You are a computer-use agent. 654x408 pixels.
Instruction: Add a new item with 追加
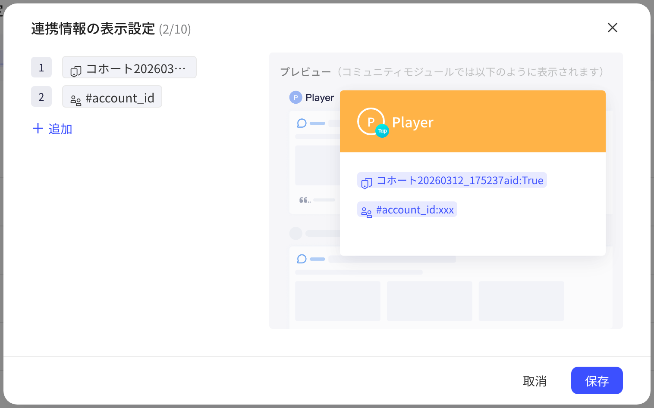[52, 129]
